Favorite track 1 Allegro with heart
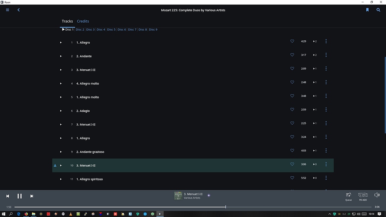The height and width of the screenshot is (217, 386). click(292, 41)
